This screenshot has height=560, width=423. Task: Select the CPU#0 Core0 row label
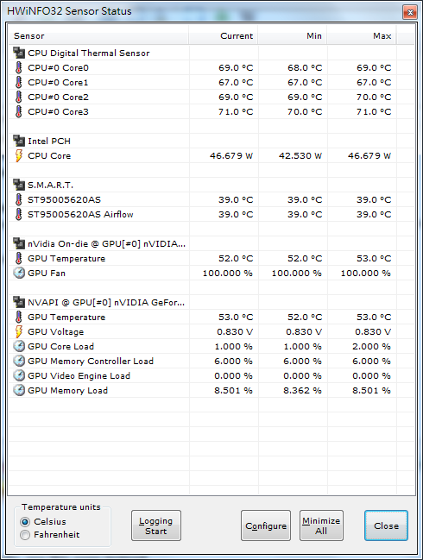(58, 67)
